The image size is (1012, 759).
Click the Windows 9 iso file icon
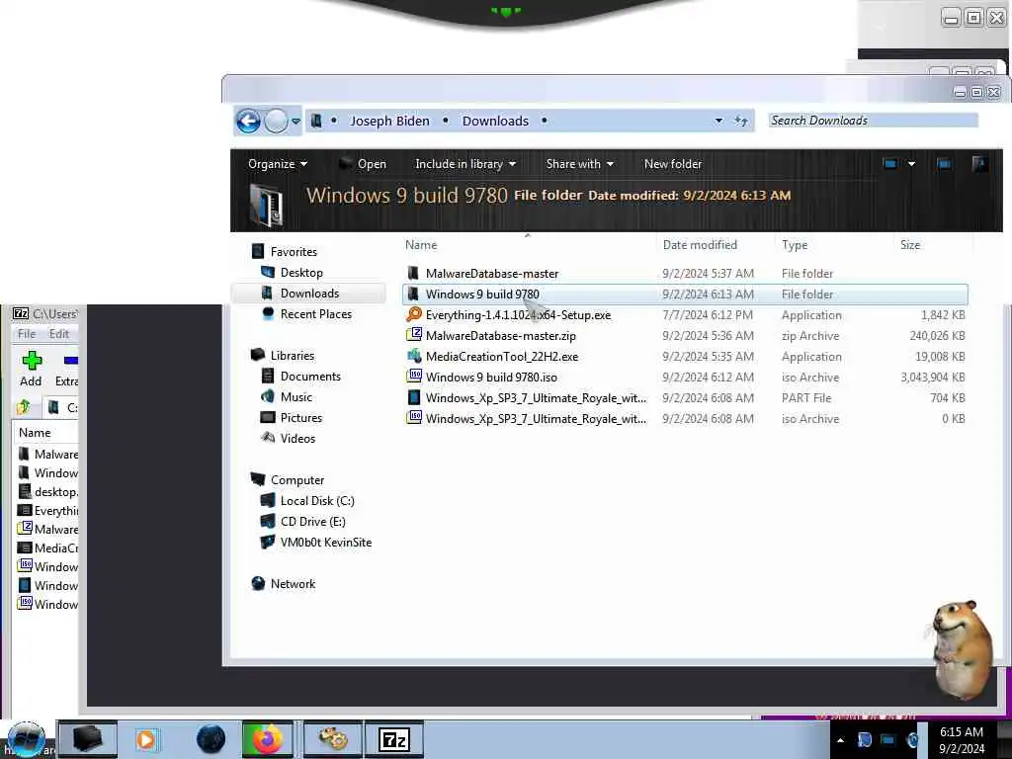tap(414, 377)
